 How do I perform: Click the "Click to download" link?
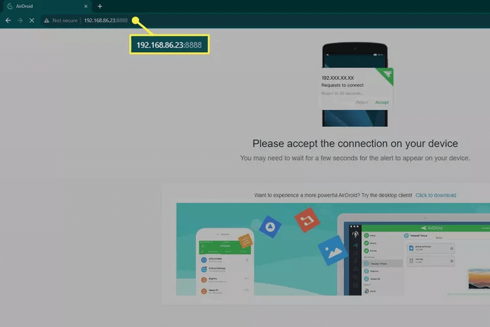(x=436, y=195)
